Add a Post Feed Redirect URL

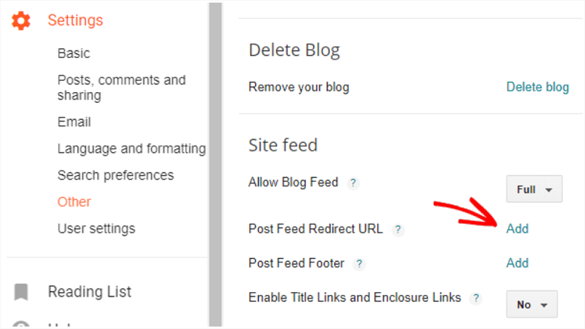click(x=517, y=229)
